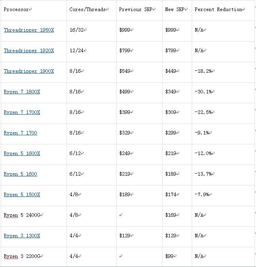
Task: Open the Ryzen 7 1700 link
Action: coord(20,133)
